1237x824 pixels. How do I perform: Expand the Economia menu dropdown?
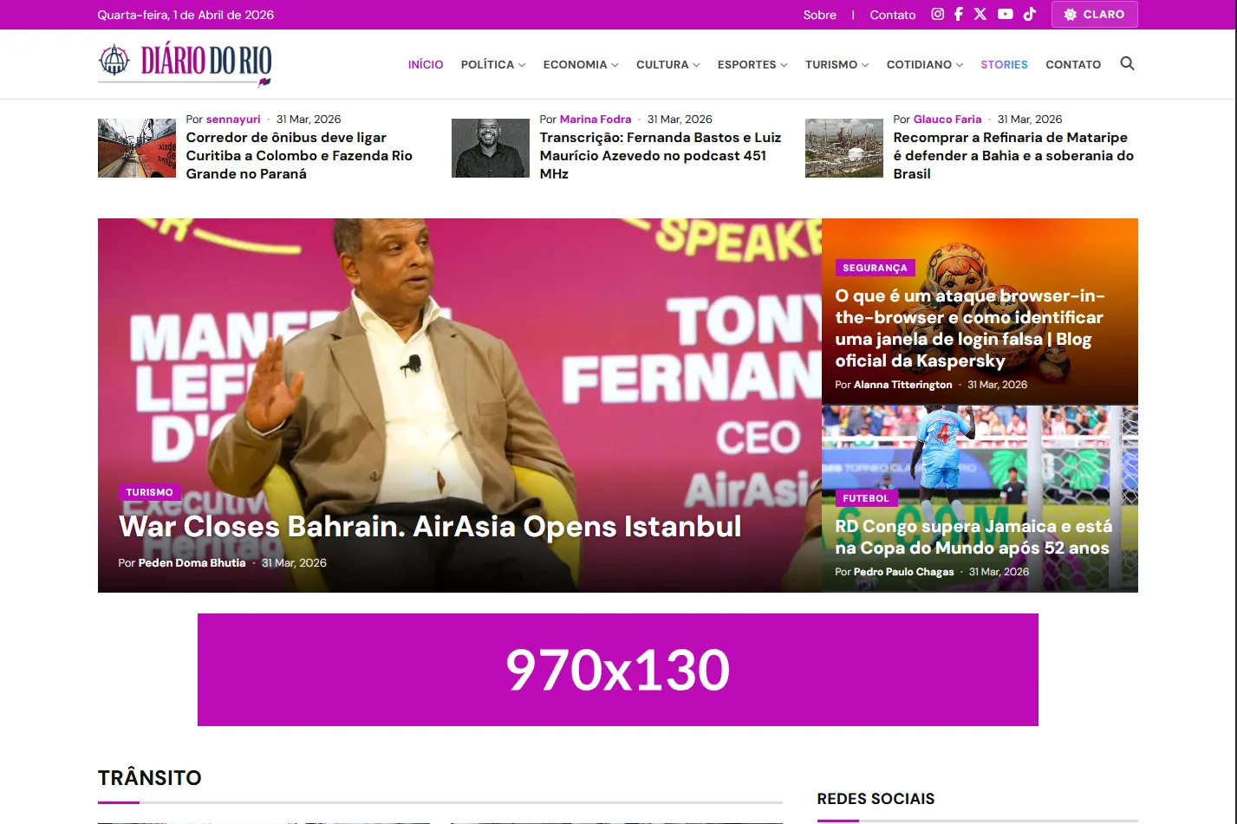pos(581,64)
